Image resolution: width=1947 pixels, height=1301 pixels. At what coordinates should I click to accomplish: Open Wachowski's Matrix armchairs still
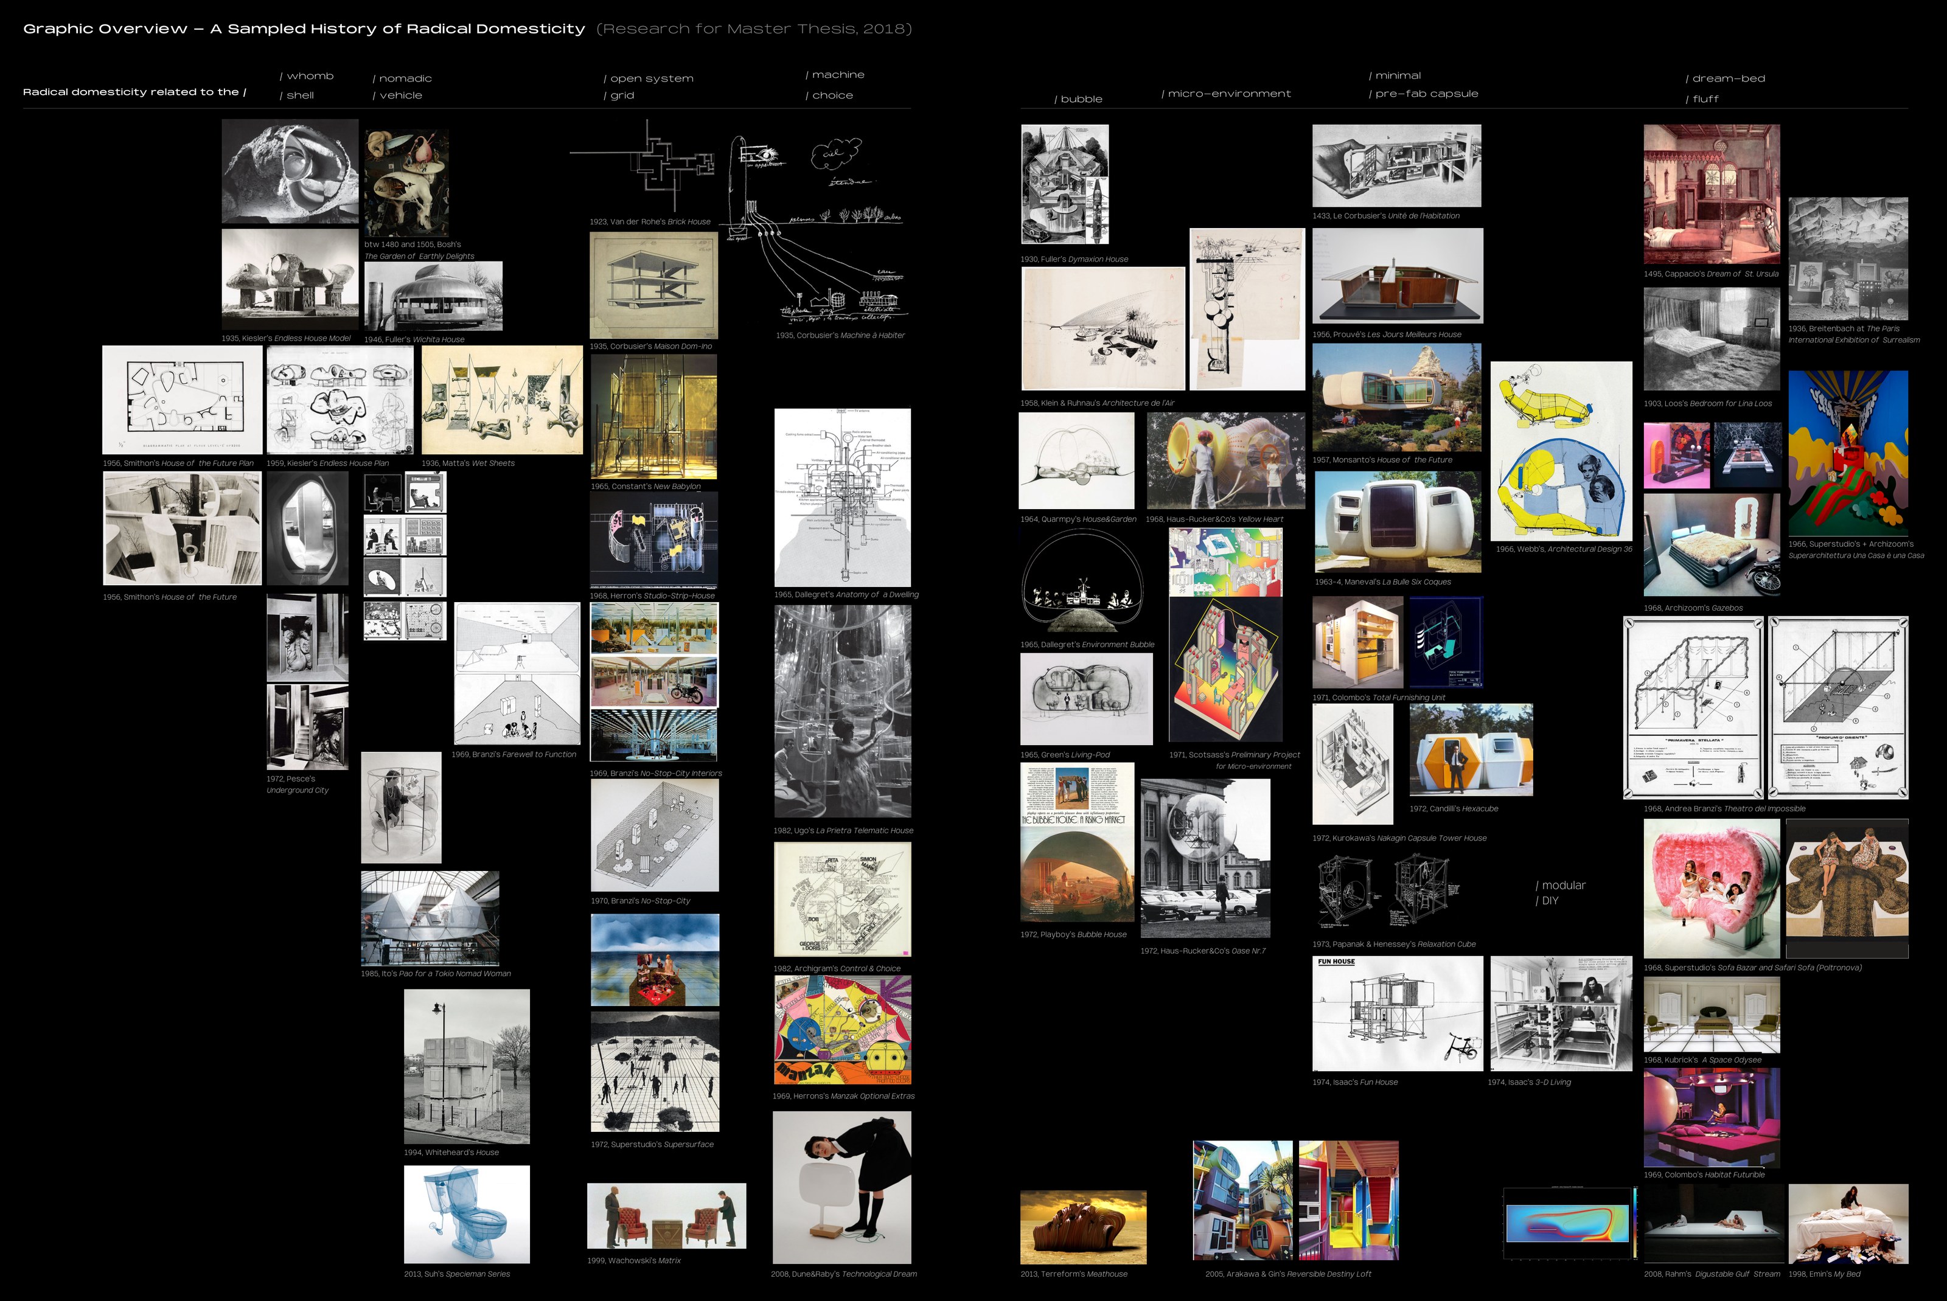point(666,1215)
